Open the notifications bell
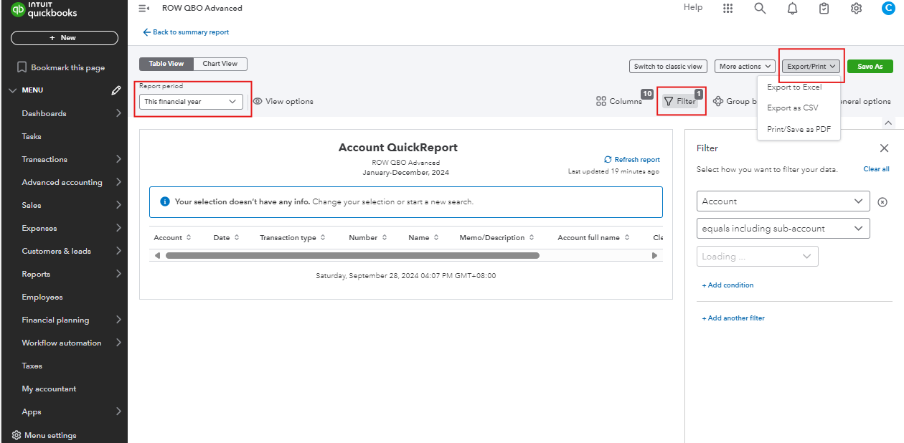Viewport: 904px width, 443px height. pos(792,9)
